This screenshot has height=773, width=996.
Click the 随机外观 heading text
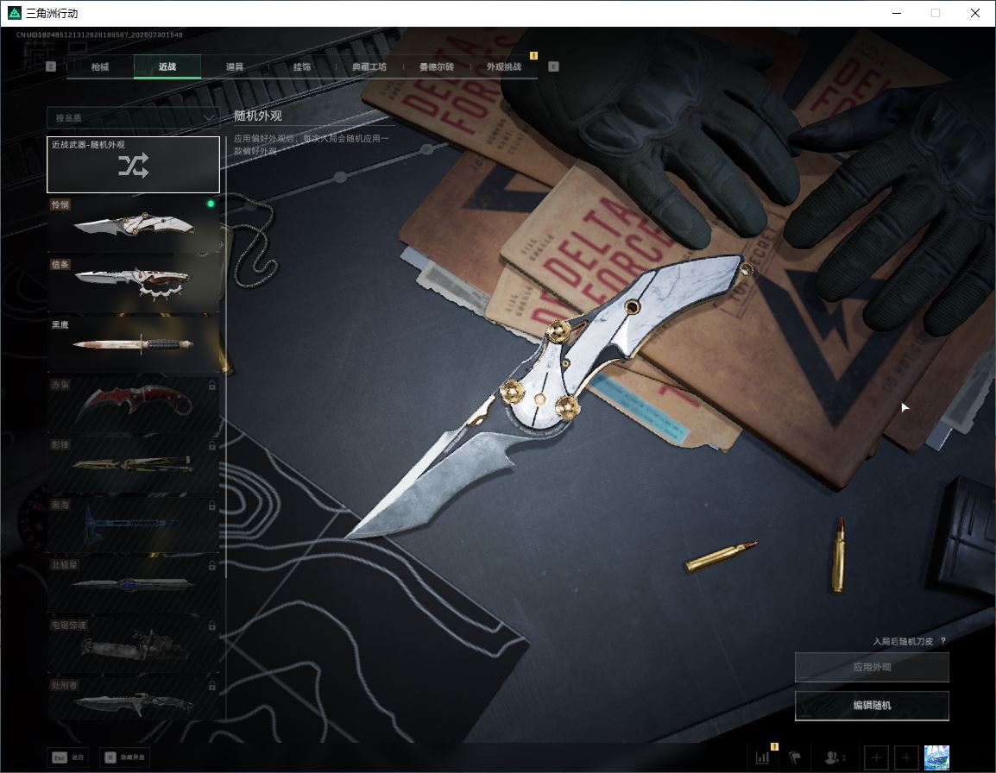point(257,116)
